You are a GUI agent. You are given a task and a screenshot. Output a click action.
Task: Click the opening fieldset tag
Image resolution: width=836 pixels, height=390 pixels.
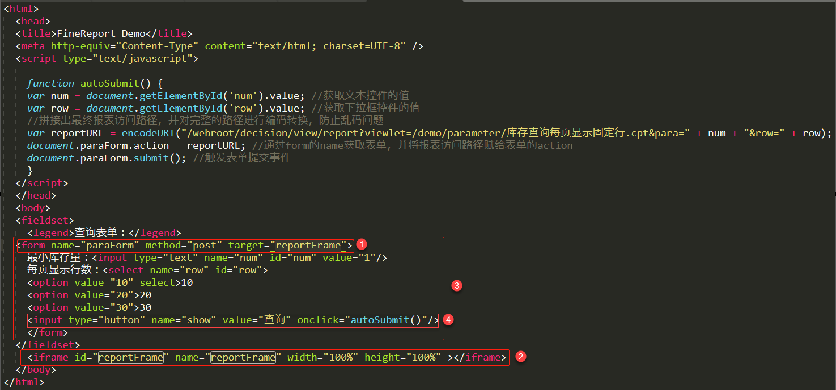click(x=45, y=220)
